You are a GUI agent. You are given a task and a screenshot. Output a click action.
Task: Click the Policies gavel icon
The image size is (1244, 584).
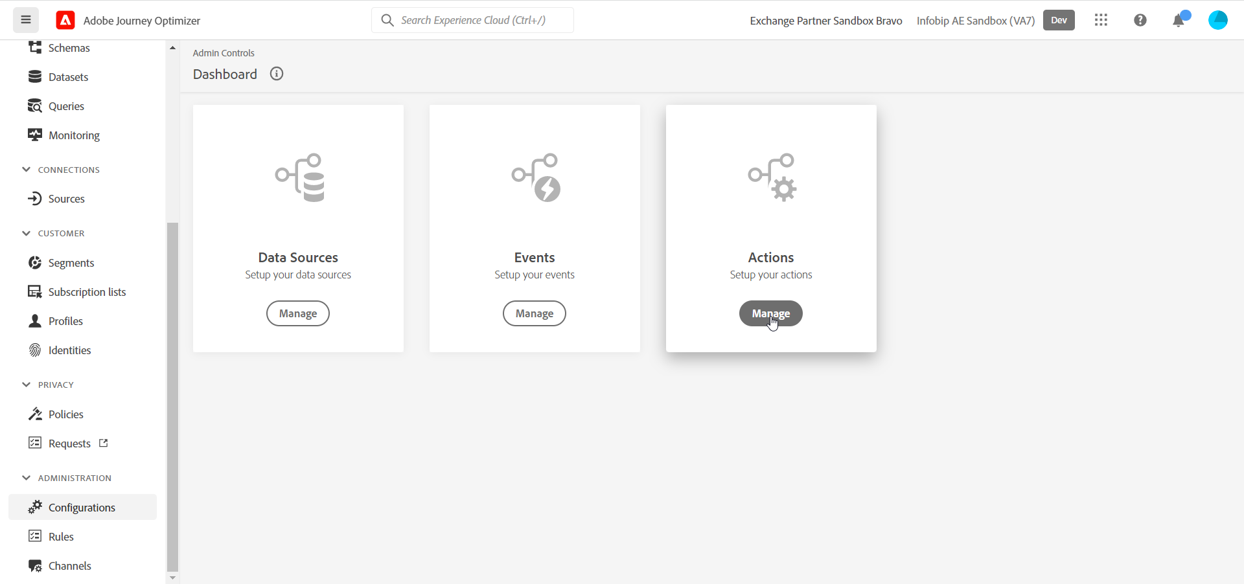[35, 414]
